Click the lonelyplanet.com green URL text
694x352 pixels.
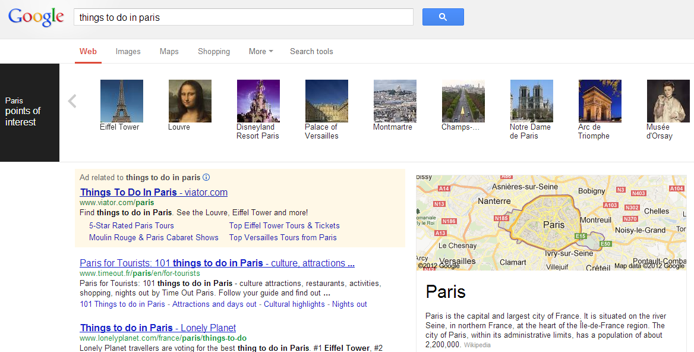[163, 338]
